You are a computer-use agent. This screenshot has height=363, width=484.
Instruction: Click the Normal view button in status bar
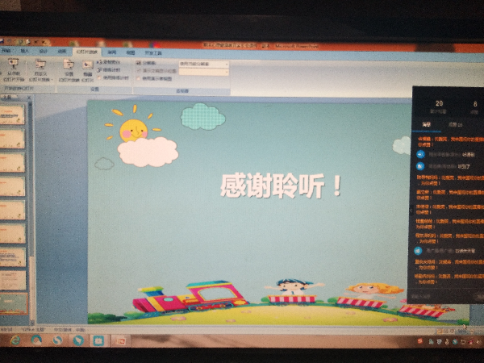tap(440, 331)
